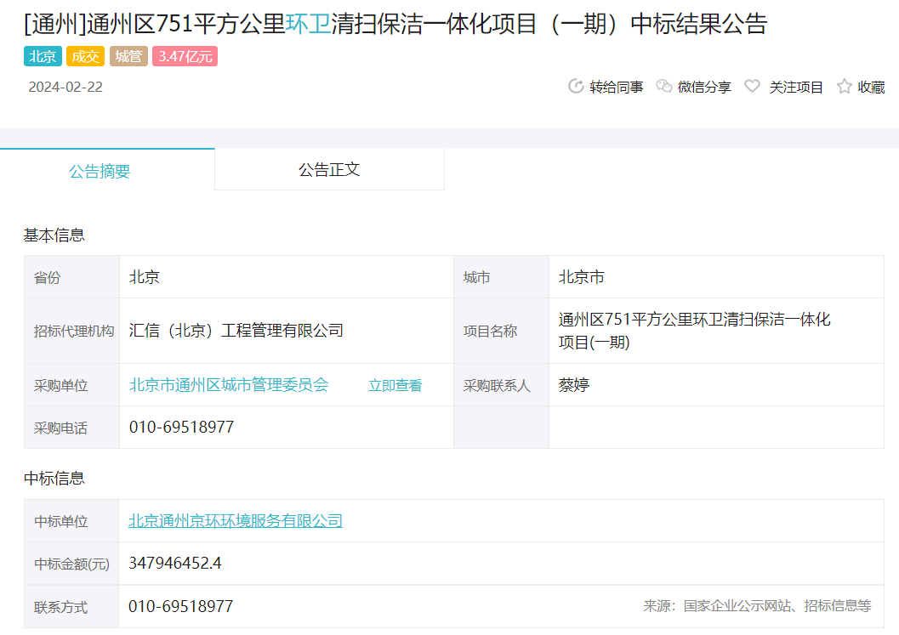Select 联系方式 value 010-69518977
Screen dimensions: 899x635
(181, 606)
